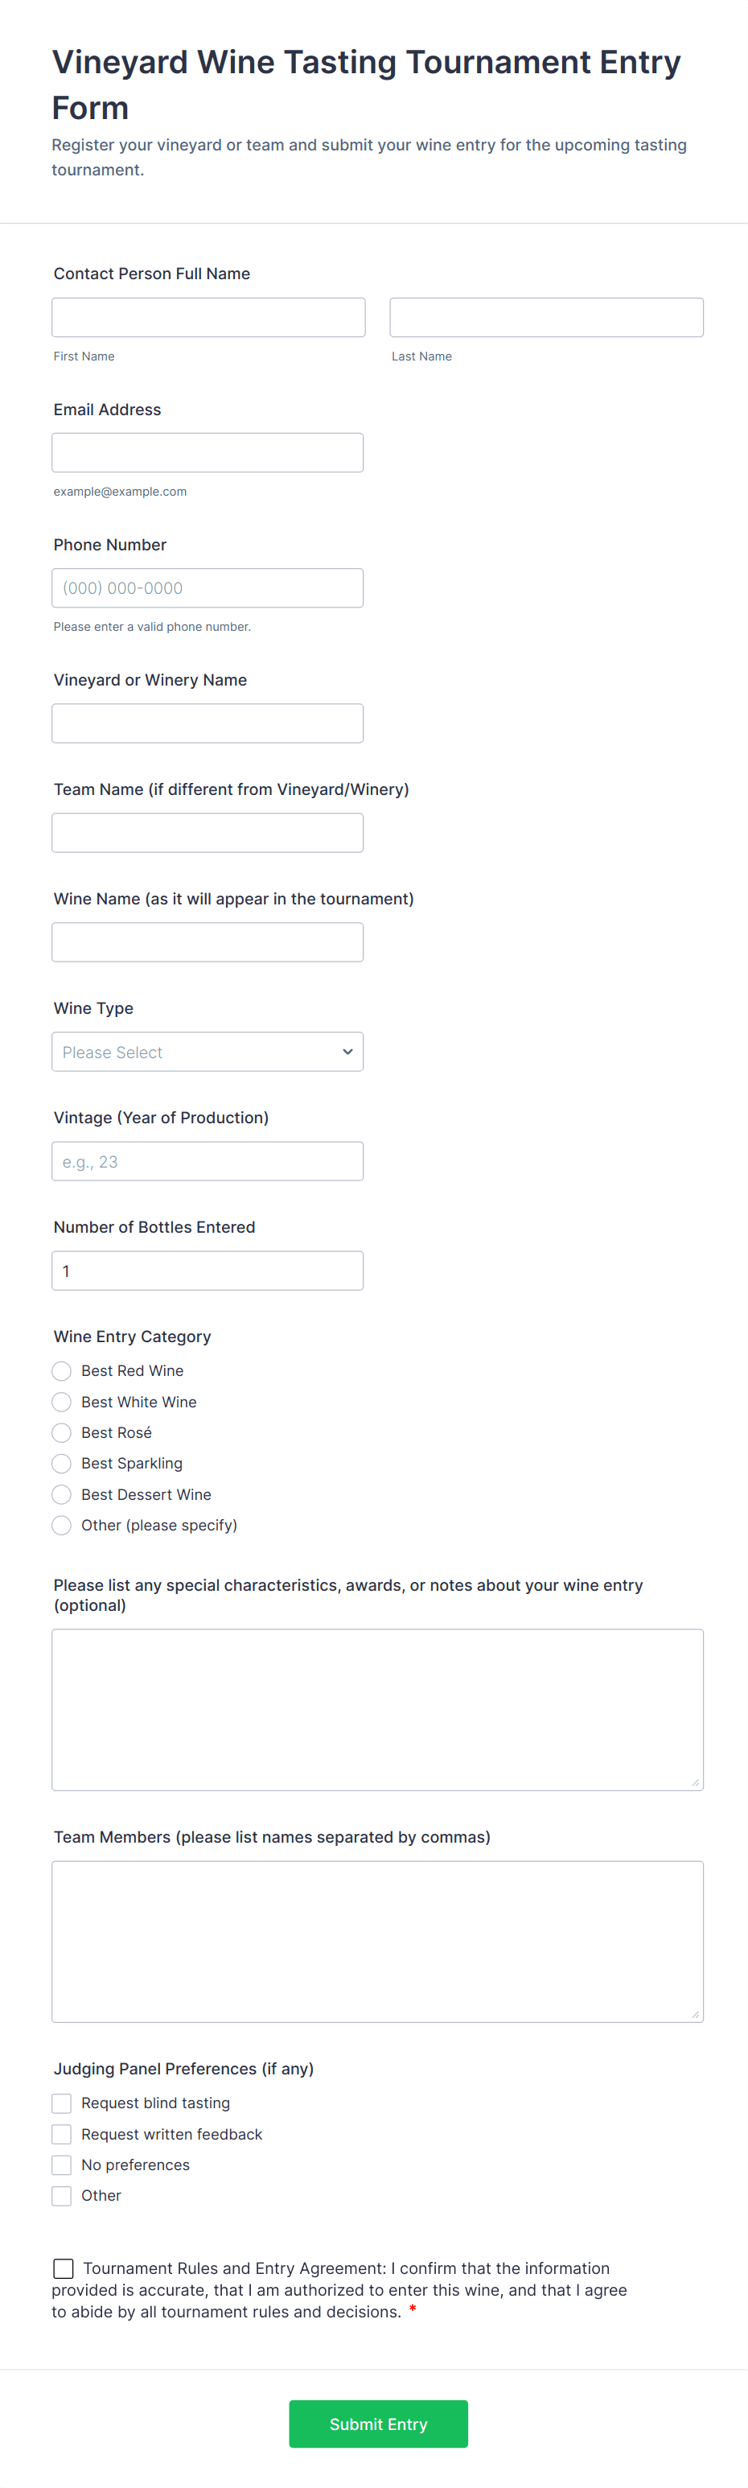
Task: Choose Other (please specify) radio button
Action: pyautogui.click(x=62, y=1526)
